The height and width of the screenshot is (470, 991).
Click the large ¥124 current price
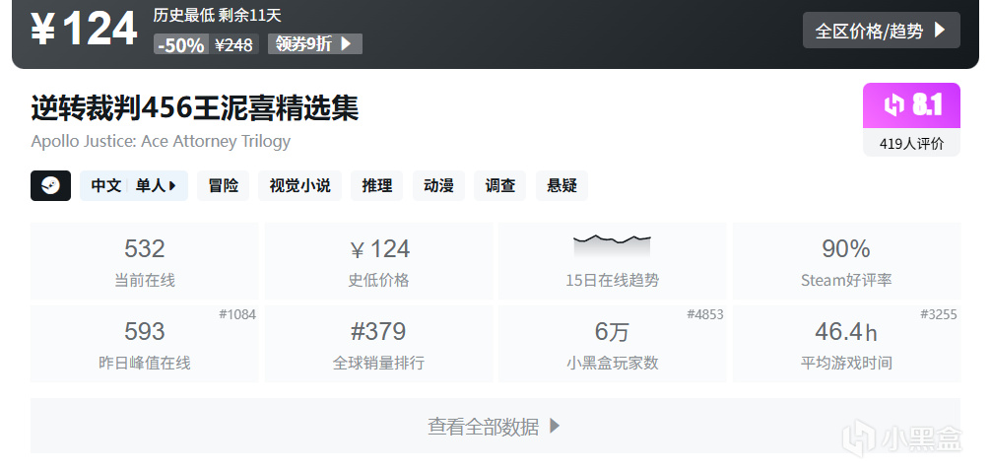pos(84,30)
